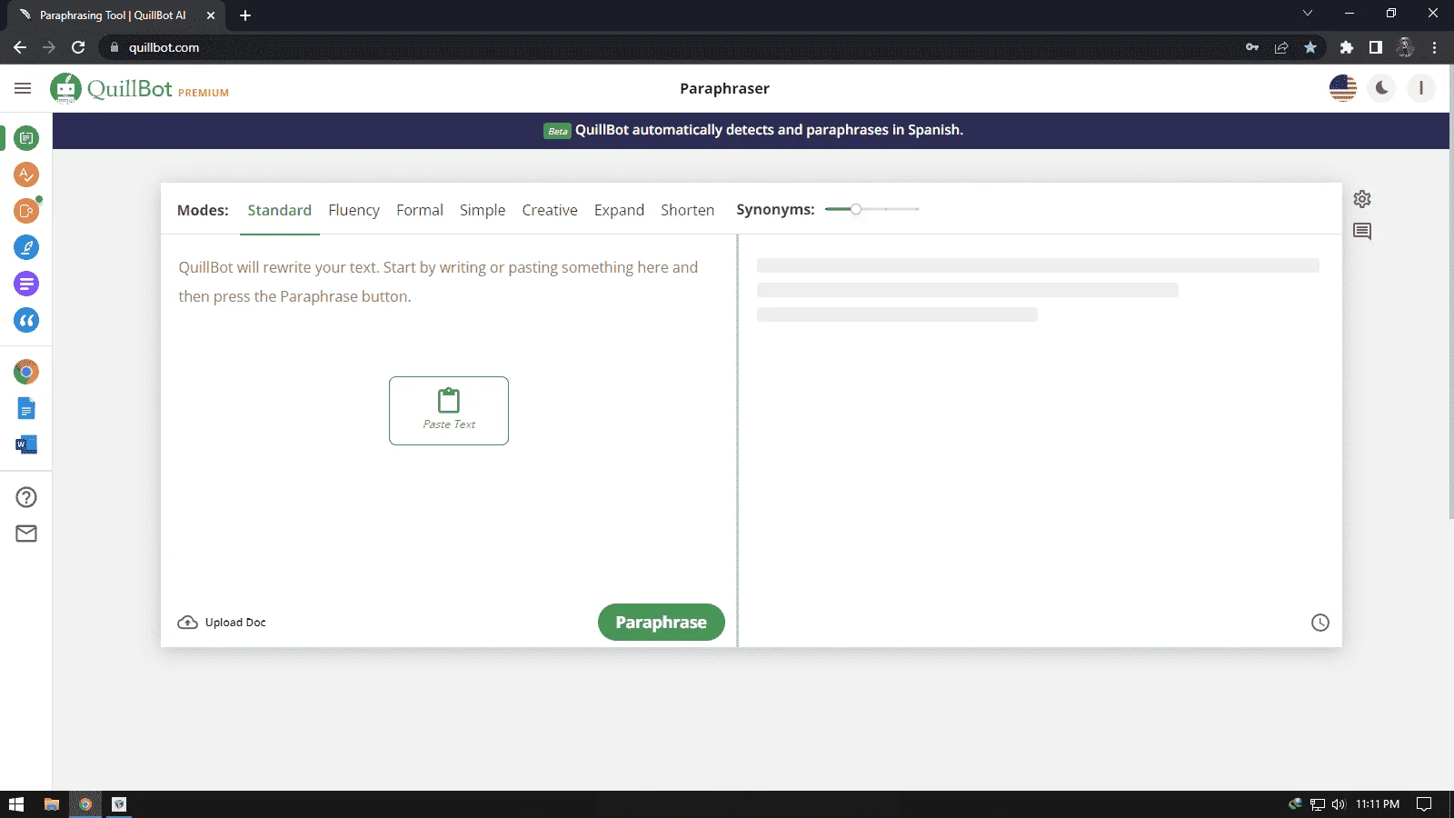Open File Explorer from the taskbar

[52, 804]
